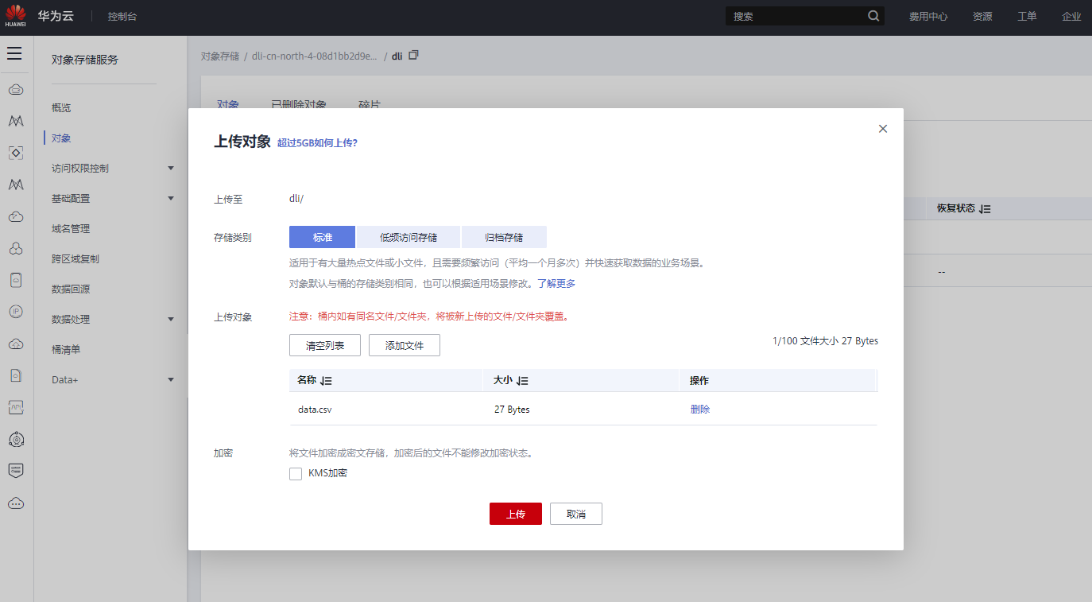Open the API service icon

pos(16,407)
